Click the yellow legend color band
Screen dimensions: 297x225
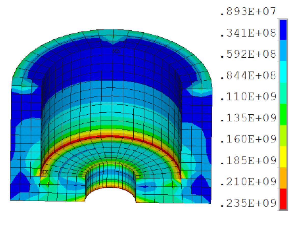coord(283,157)
